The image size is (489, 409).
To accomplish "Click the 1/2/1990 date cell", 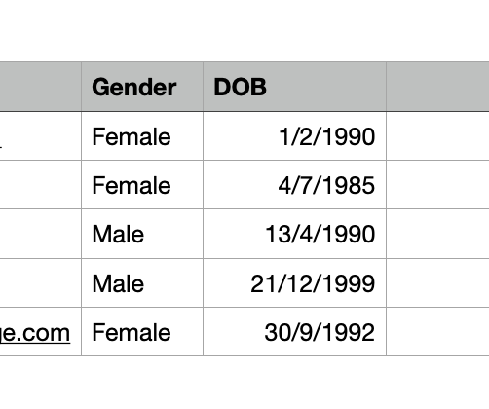I will (x=295, y=136).
